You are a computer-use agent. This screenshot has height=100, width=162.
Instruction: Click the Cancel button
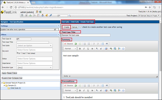pos(75,27)
